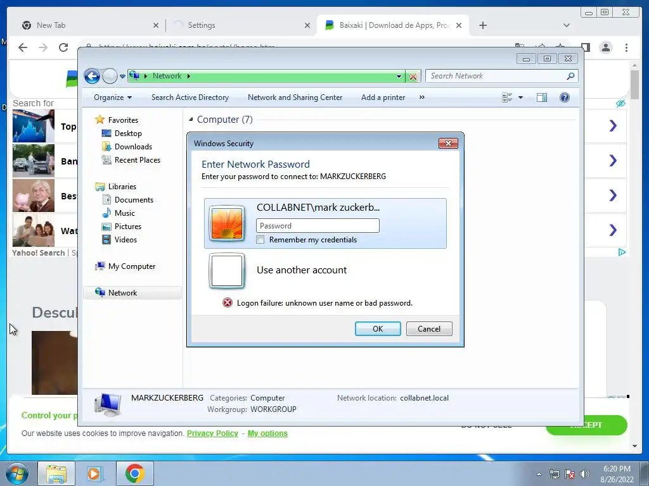Image resolution: width=649 pixels, height=486 pixels.
Task: Select Favorites in navigation pane
Action: point(123,120)
